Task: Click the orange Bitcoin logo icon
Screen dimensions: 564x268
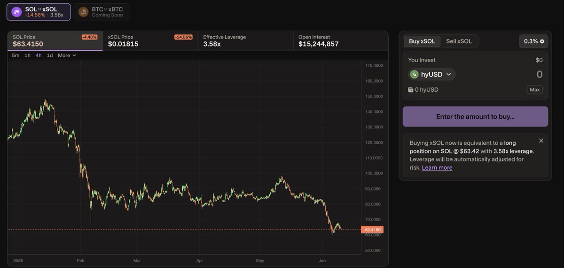Action: (83, 12)
